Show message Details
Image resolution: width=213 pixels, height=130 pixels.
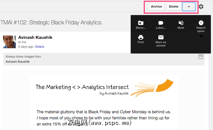[39, 46]
